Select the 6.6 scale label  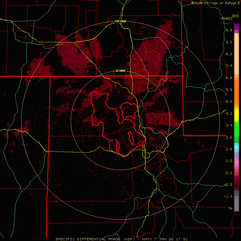(x=229, y=78)
